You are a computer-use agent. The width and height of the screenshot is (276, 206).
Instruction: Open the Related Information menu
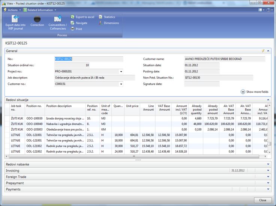40,10
